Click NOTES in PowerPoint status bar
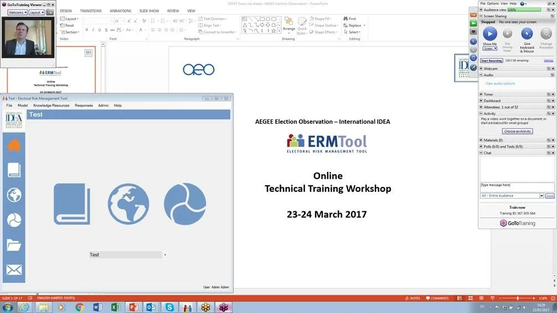This screenshot has height=313, width=557. (413, 298)
